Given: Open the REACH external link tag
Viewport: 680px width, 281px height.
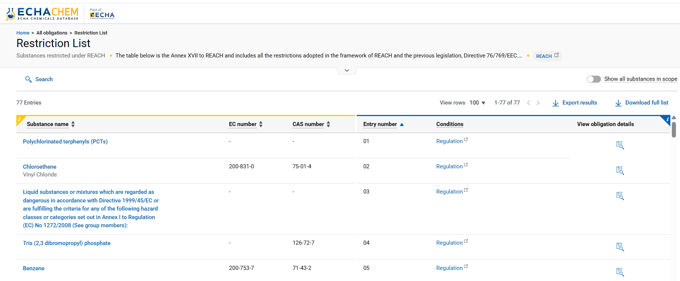Looking at the screenshot, I should tap(547, 56).
